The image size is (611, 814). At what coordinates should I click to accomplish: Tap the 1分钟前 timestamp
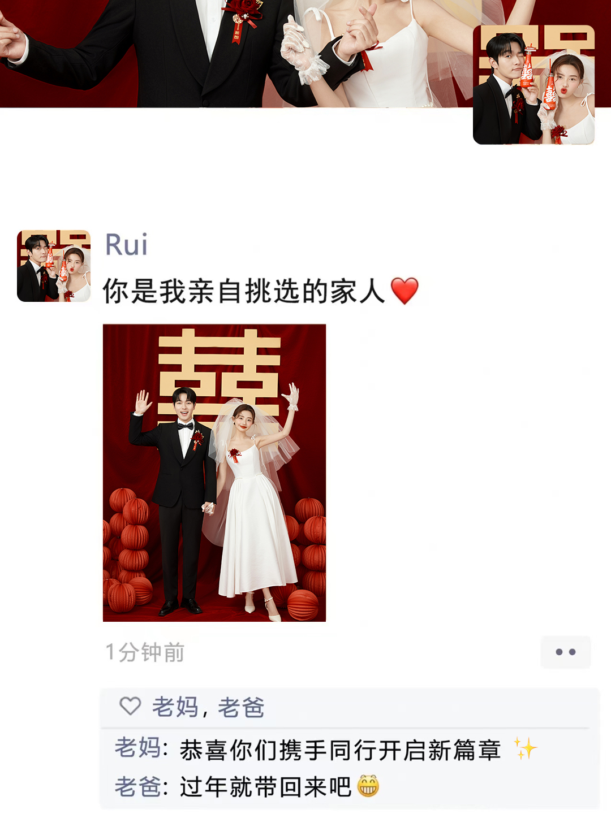tap(145, 652)
